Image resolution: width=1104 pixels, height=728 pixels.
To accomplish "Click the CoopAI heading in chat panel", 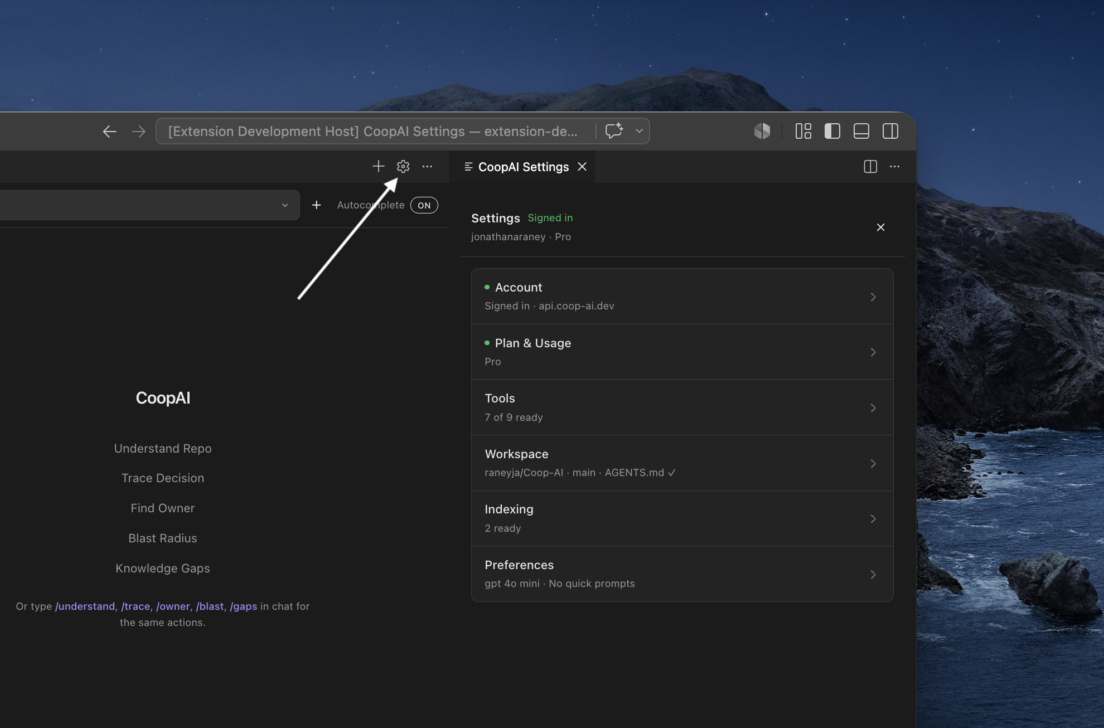I will click(x=163, y=398).
